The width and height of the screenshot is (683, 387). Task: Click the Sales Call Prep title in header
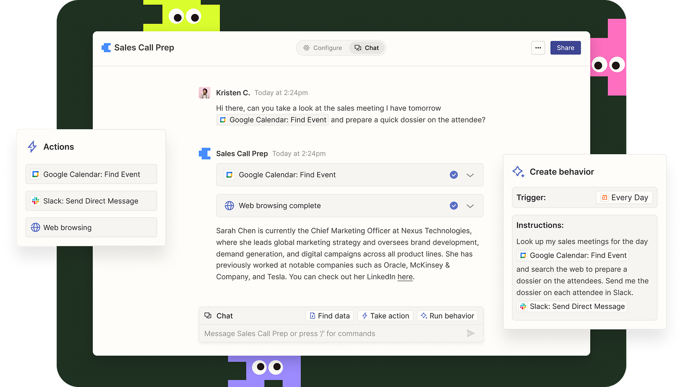click(x=144, y=48)
